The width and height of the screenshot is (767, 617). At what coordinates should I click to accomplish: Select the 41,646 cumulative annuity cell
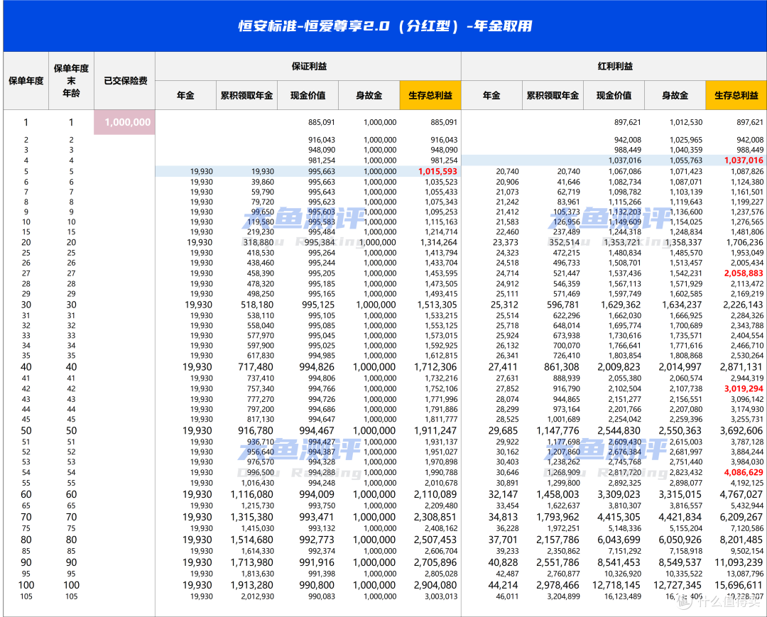[x=568, y=182]
